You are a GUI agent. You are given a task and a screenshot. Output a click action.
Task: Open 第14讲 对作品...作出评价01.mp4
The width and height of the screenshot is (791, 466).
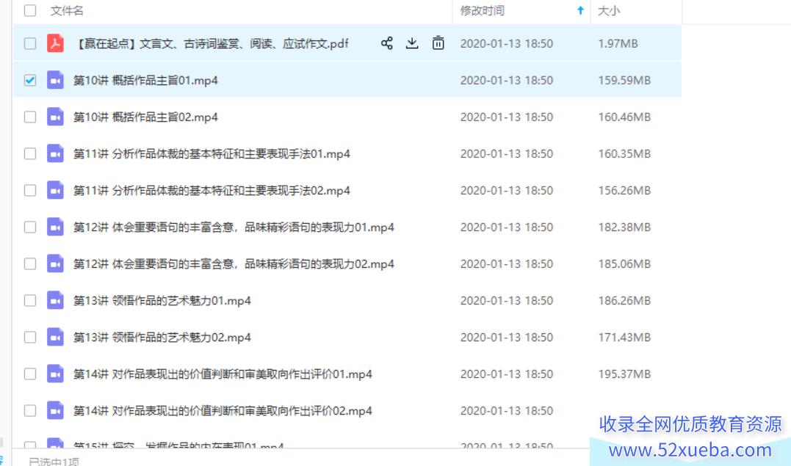pyautogui.click(x=223, y=375)
